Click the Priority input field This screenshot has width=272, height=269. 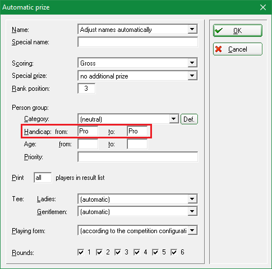point(137,157)
